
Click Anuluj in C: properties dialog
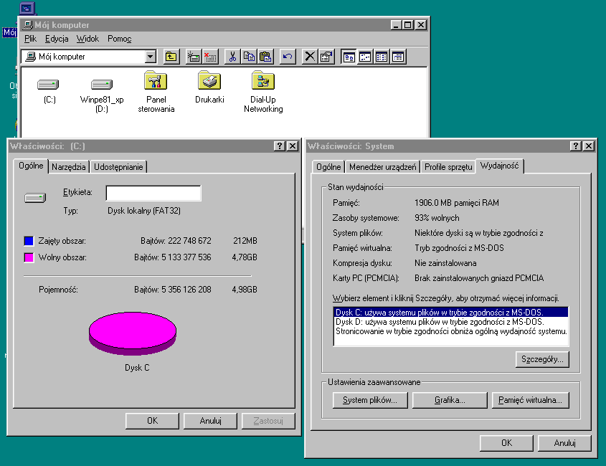tap(210, 421)
